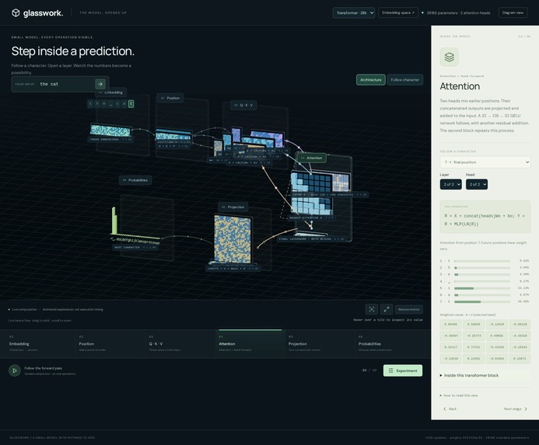Open the Transformer · 28k model dropdown
The width and height of the screenshot is (539, 445).
pos(354,12)
